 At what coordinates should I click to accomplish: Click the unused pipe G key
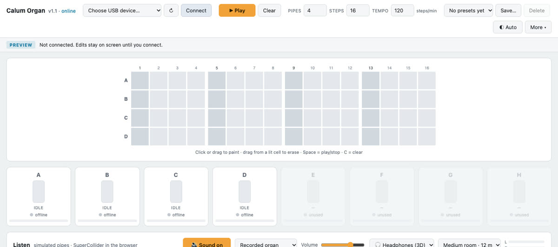click(451, 192)
